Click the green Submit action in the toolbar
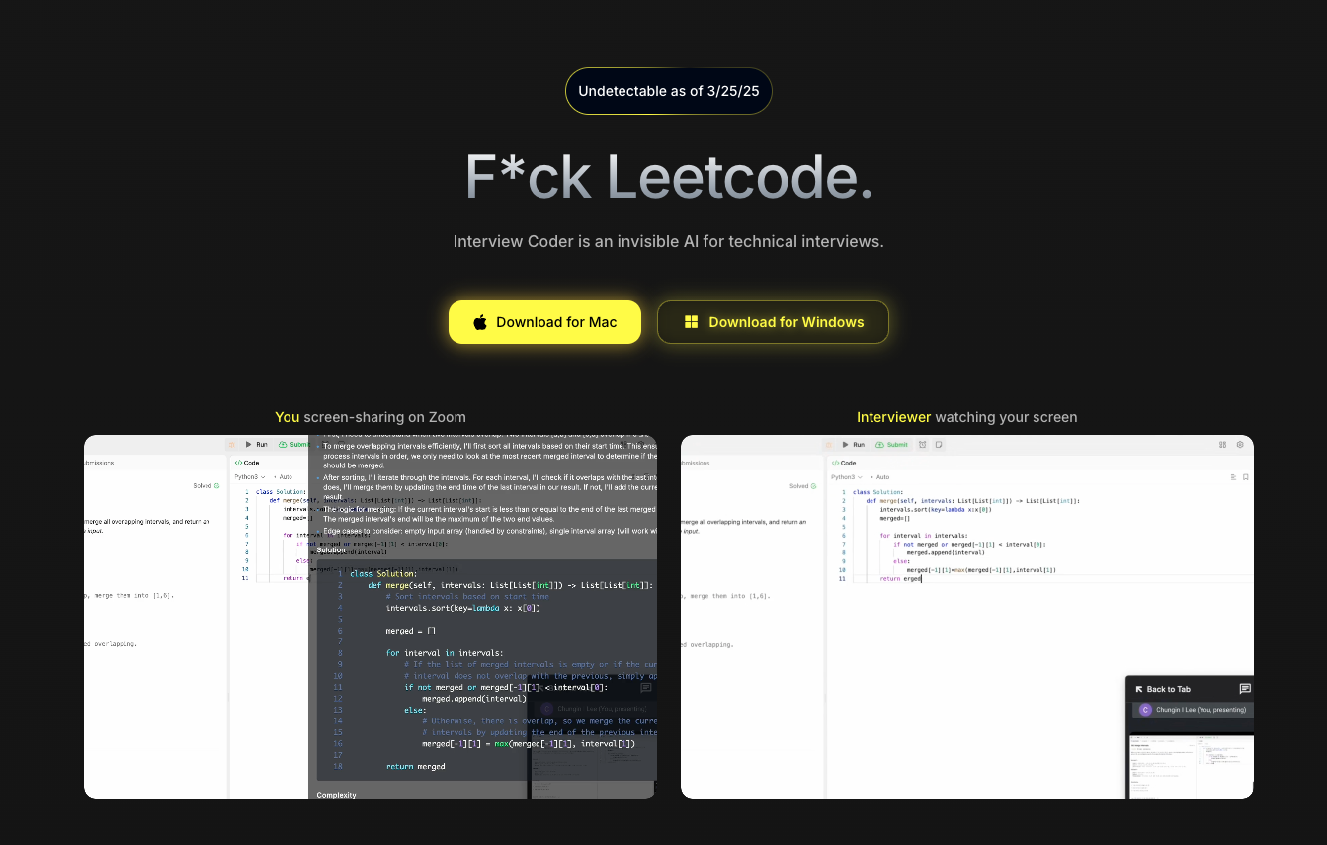1327x845 pixels. click(892, 445)
